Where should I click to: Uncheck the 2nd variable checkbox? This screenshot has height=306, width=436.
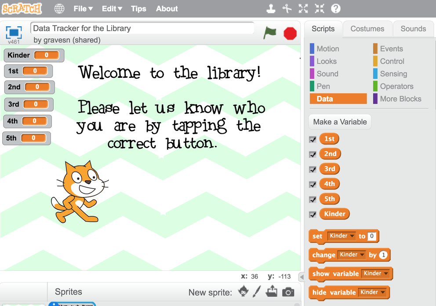coord(313,154)
